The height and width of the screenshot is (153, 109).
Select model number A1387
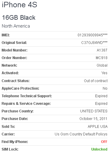tap(102, 50)
